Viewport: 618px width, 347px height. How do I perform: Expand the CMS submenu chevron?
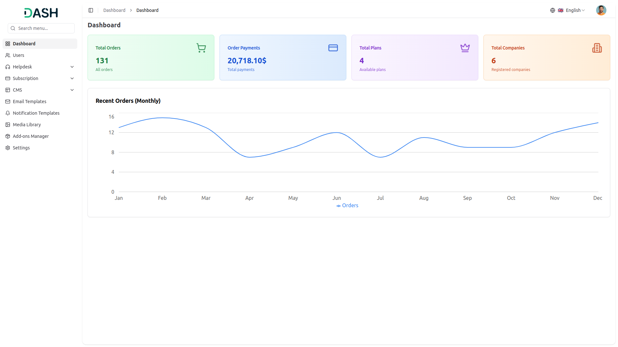pyautogui.click(x=72, y=90)
